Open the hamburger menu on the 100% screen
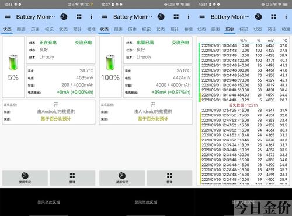 pyautogui.click(x=105, y=16)
